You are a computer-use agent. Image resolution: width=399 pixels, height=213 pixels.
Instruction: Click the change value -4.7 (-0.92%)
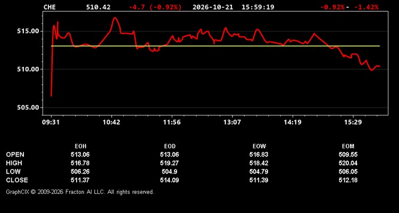[155, 7]
